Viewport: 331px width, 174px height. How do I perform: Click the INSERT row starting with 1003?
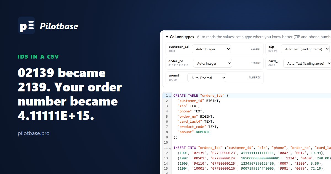(250, 164)
